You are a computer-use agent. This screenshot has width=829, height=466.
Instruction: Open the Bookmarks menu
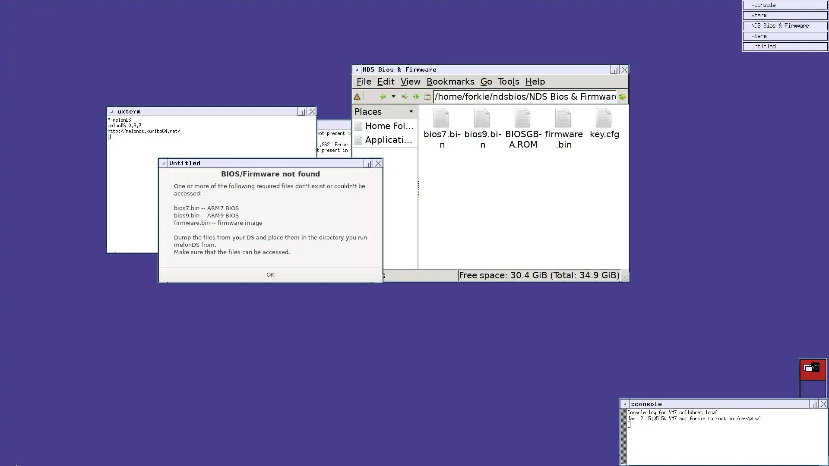pyautogui.click(x=450, y=82)
